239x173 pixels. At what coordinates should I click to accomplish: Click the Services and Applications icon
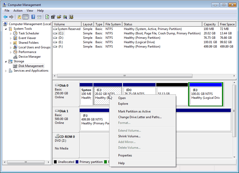tap(10, 71)
